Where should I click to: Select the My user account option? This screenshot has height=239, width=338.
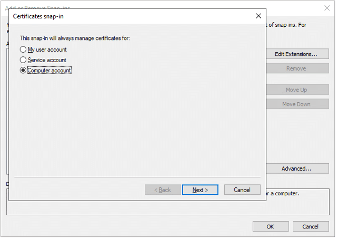pyautogui.click(x=23, y=49)
